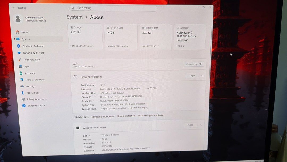Screen dimensions: 287x162
Task: Collapse the Device specifications section
Action: tap(202, 75)
